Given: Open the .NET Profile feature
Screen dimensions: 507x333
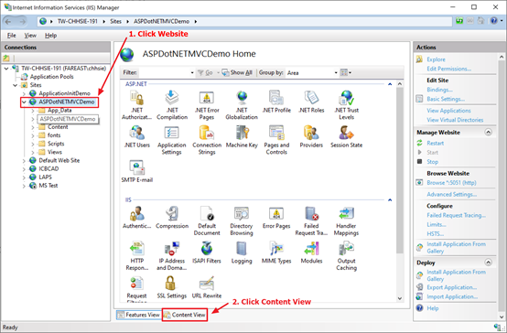Looking at the screenshot, I should click(x=276, y=102).
